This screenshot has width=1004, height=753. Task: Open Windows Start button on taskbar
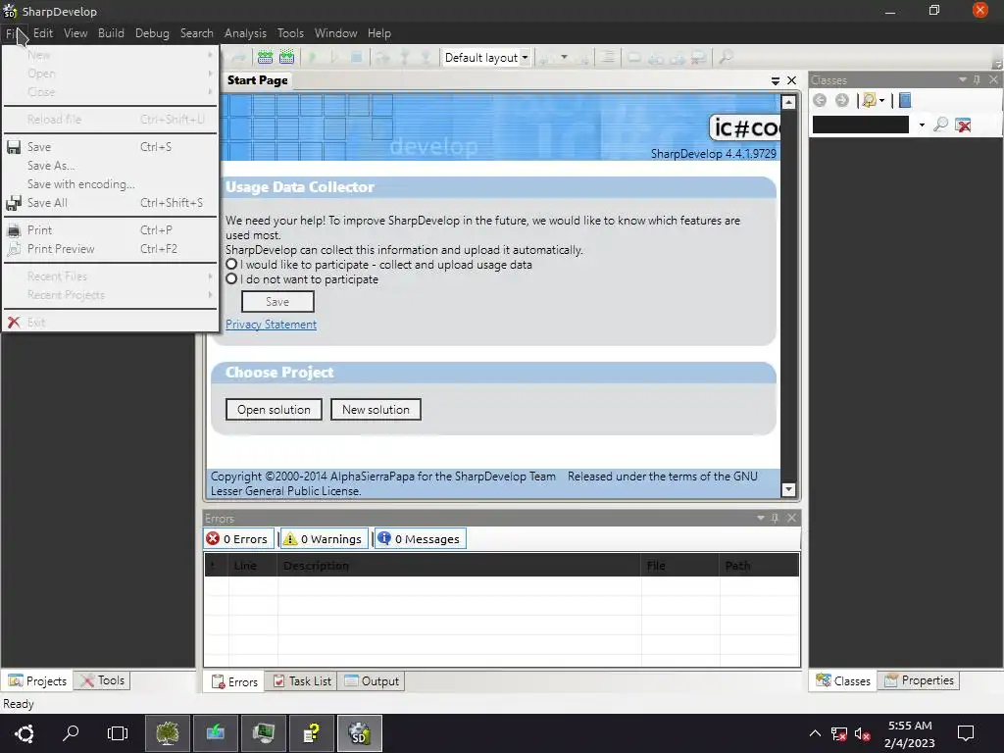(24, 733)
